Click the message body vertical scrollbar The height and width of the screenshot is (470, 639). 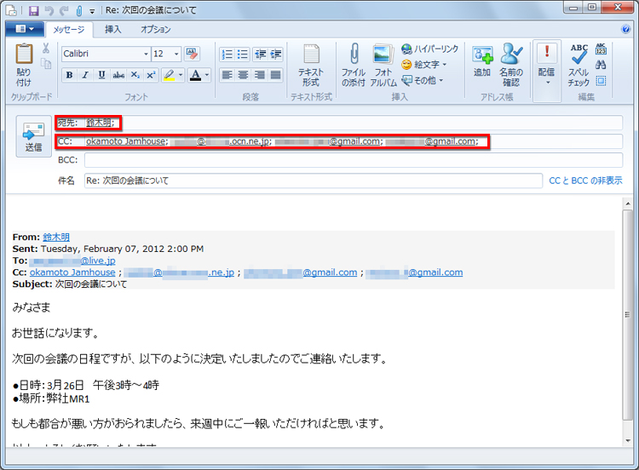coord(627,314)
